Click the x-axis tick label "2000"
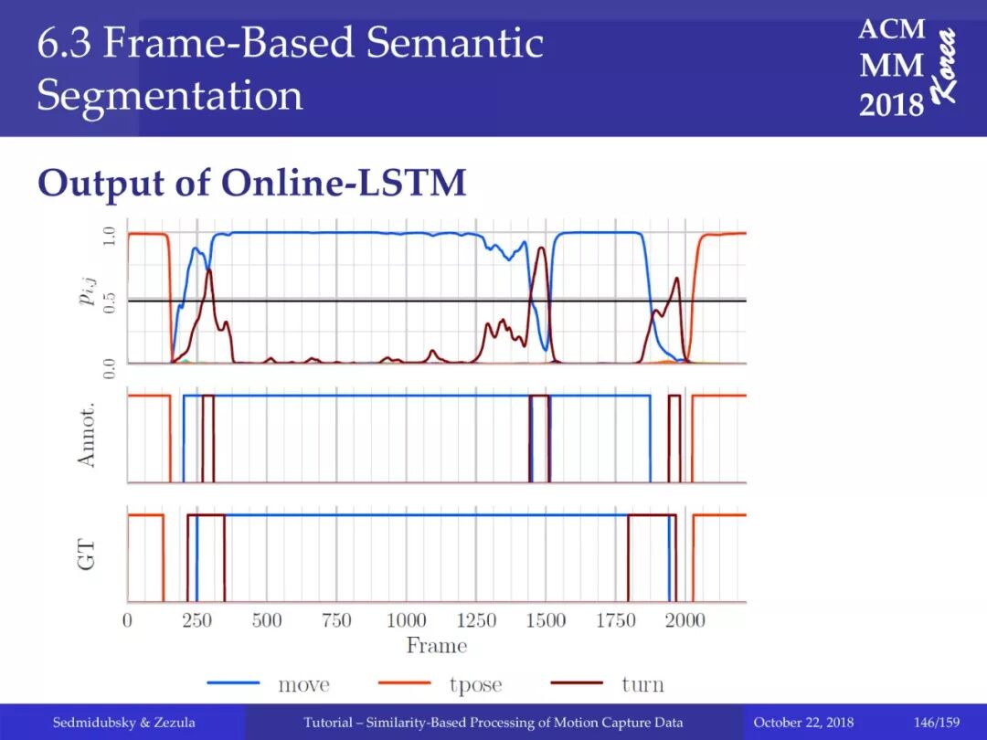The height and width of the screenshot is (740, 987). coord(685,620)
